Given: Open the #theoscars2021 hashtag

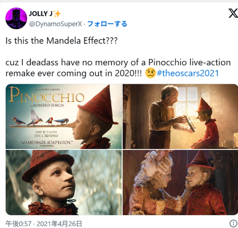Looking at the screenshot, I should click(x=188, y=73).
